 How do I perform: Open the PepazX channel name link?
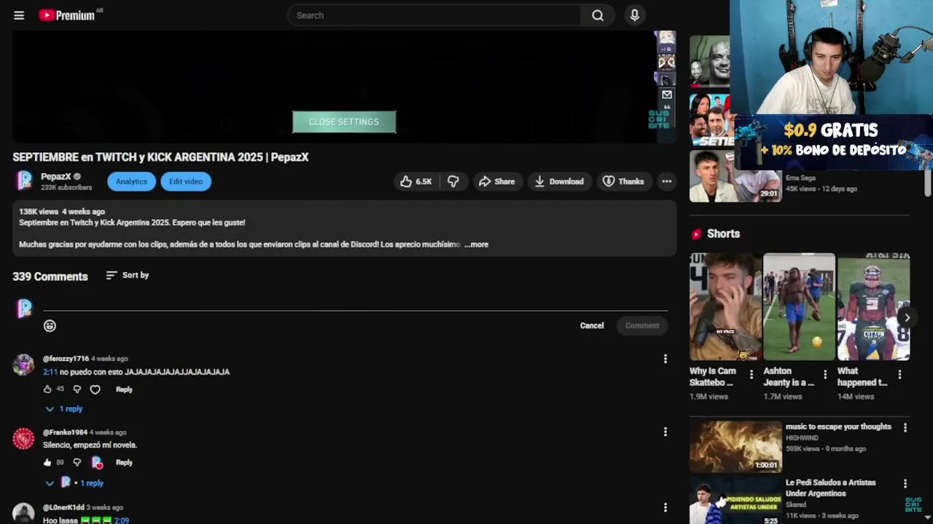[x=56, y=176]
